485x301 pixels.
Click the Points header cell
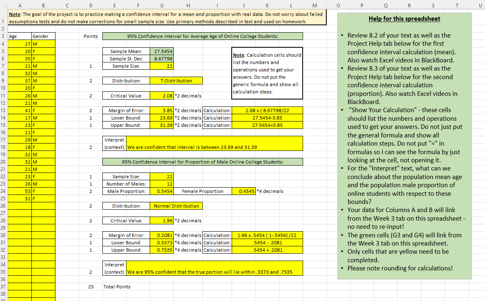(x=91, y=36)
